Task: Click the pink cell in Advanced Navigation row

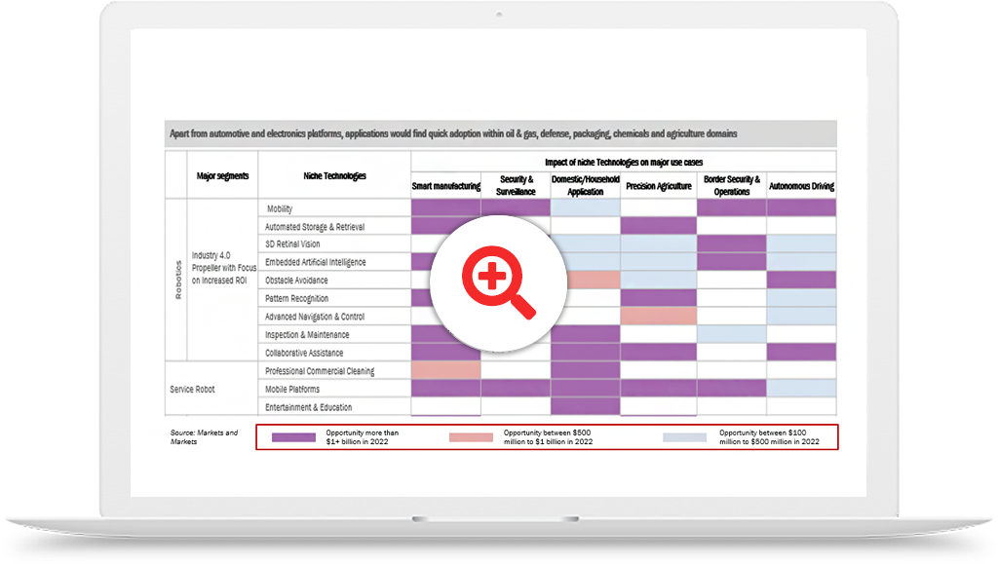Action: click(658, 317)
